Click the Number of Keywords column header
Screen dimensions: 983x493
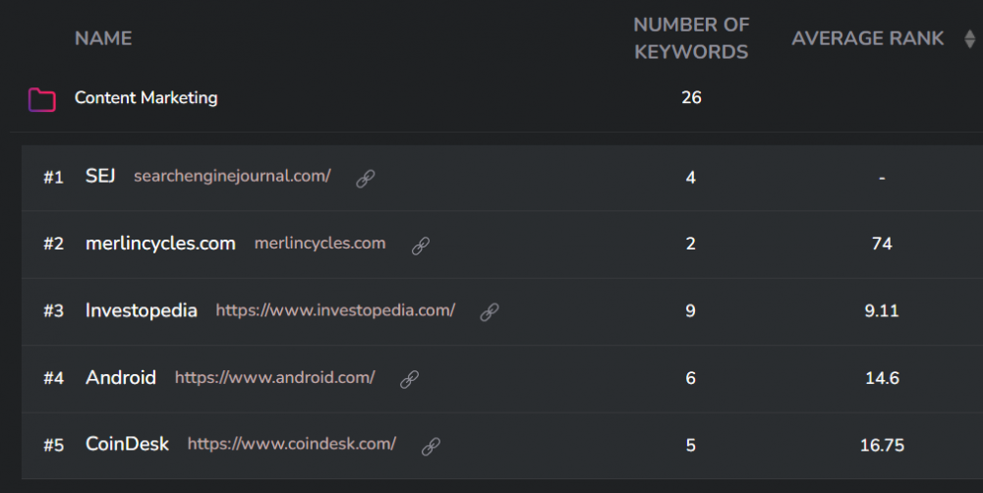tap(691, 38)
